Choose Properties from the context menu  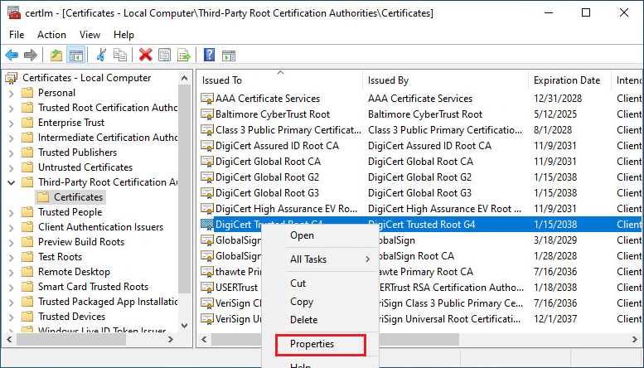[x=312, y=343]
